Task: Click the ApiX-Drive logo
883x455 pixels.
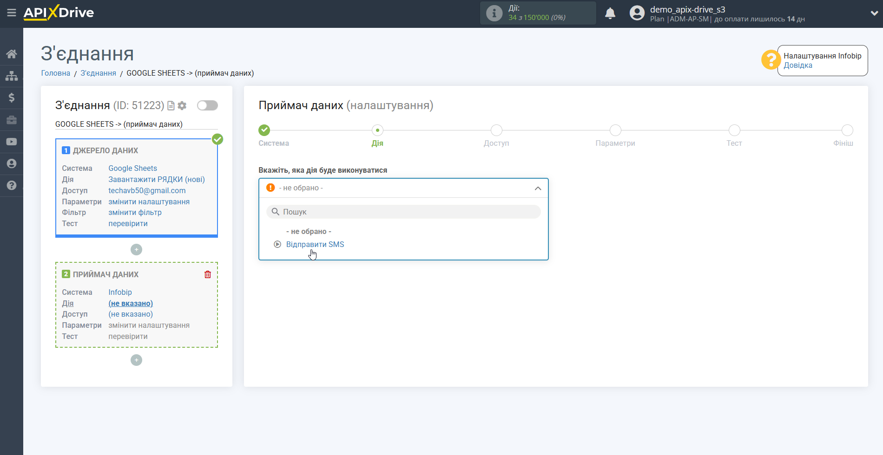Action: click(59, 13)
